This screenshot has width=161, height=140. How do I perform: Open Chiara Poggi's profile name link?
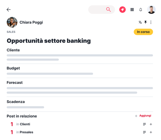click(x=31, y=22)
